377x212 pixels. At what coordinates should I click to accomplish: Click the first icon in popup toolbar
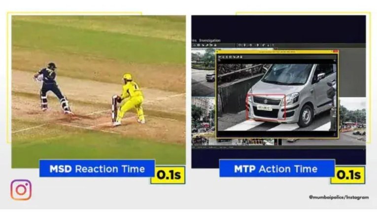click(219, 57)
